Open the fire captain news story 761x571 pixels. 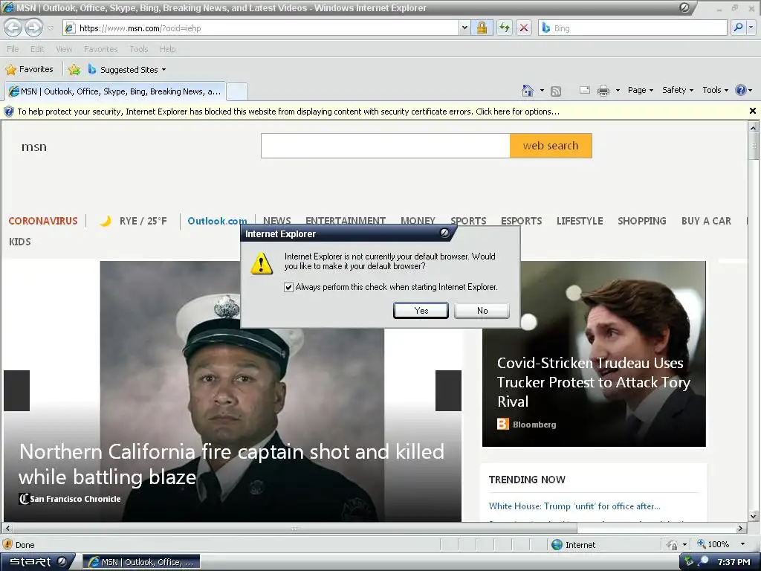[x=232, y=464]
